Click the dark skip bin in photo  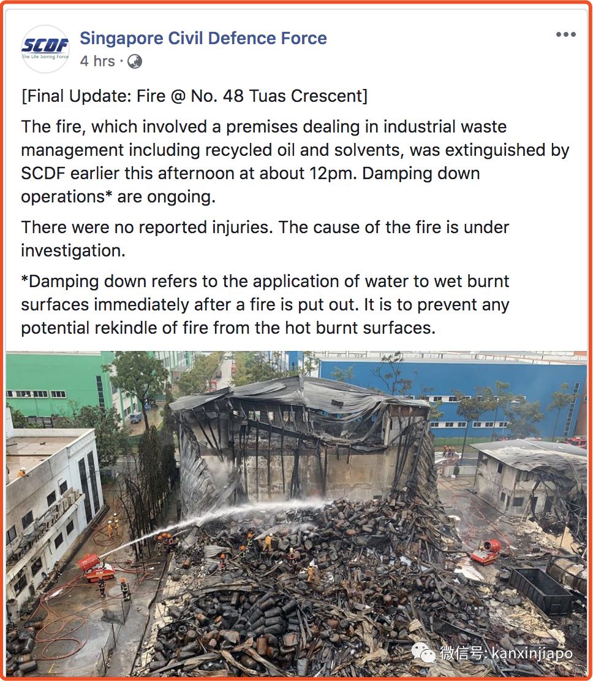coord(542,590)
